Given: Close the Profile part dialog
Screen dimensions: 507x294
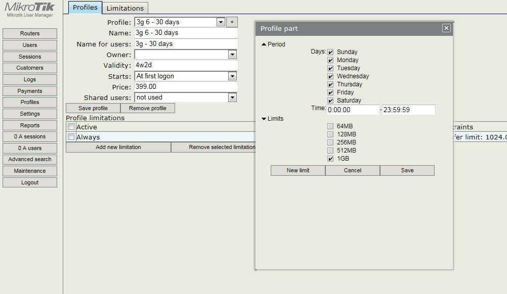Looking at the screenshot, I should click(446, 28).
